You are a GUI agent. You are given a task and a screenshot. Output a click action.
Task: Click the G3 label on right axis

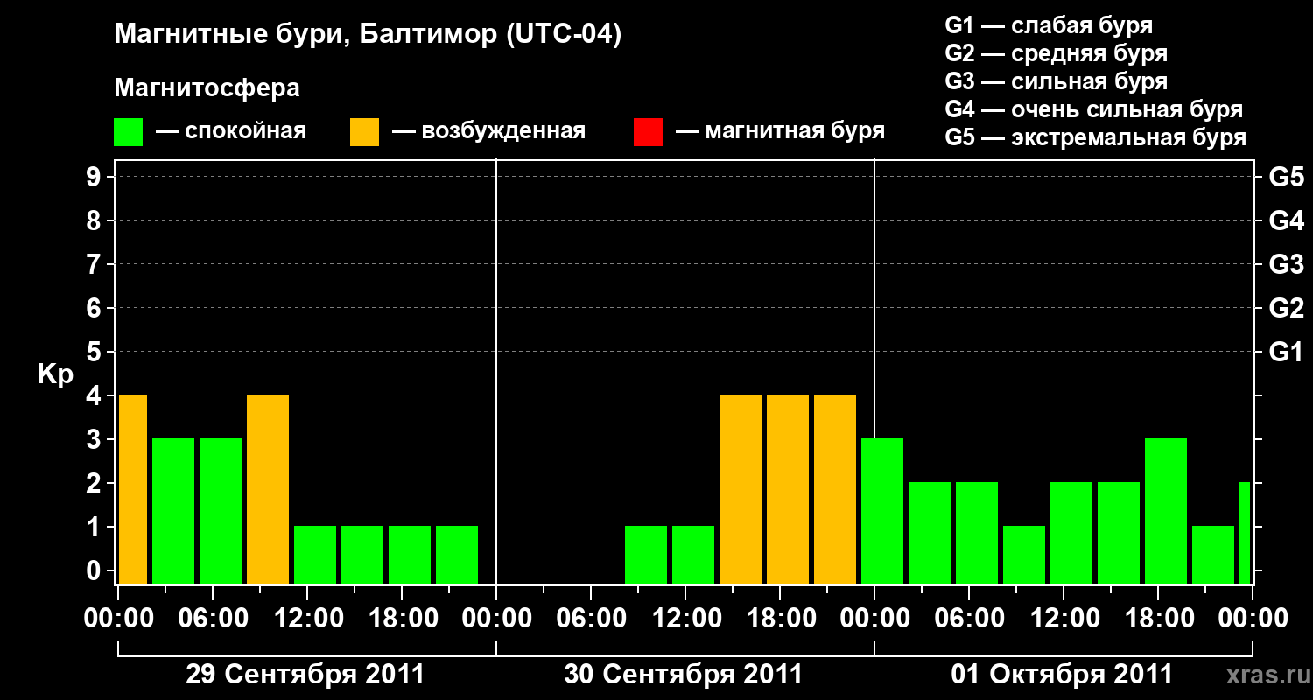point(1287,264)
